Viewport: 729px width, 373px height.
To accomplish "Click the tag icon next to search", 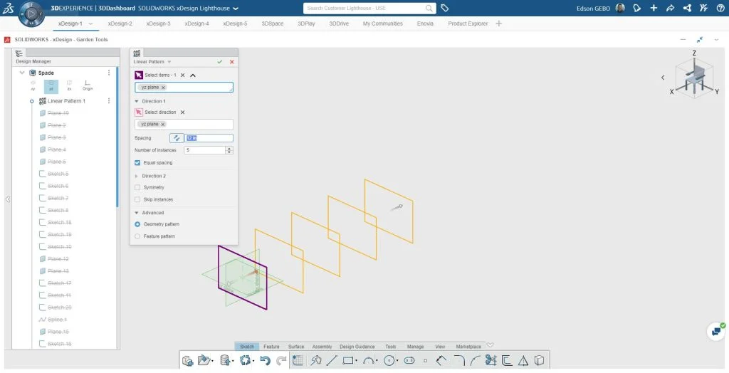I will pyautogui.click(x=444, y=9).
